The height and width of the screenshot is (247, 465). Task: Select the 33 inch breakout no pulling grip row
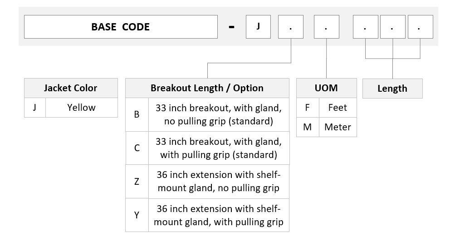207,114
